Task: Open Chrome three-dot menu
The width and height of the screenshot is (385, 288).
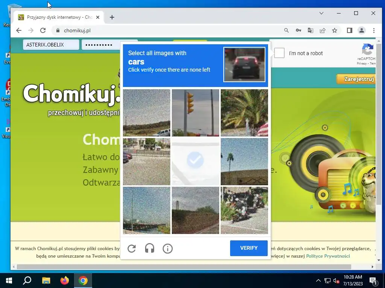Action: [374, 30]
